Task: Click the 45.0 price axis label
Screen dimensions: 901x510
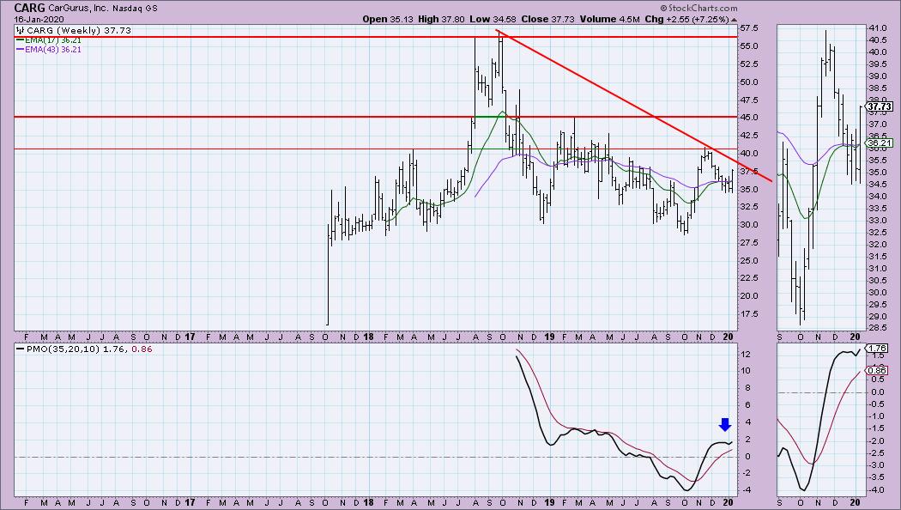Action: click(750, 118)
